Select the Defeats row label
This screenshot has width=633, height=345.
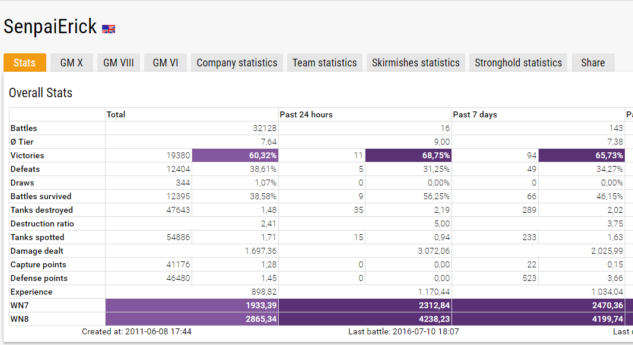pyautogui.click(x=25, y=169)
